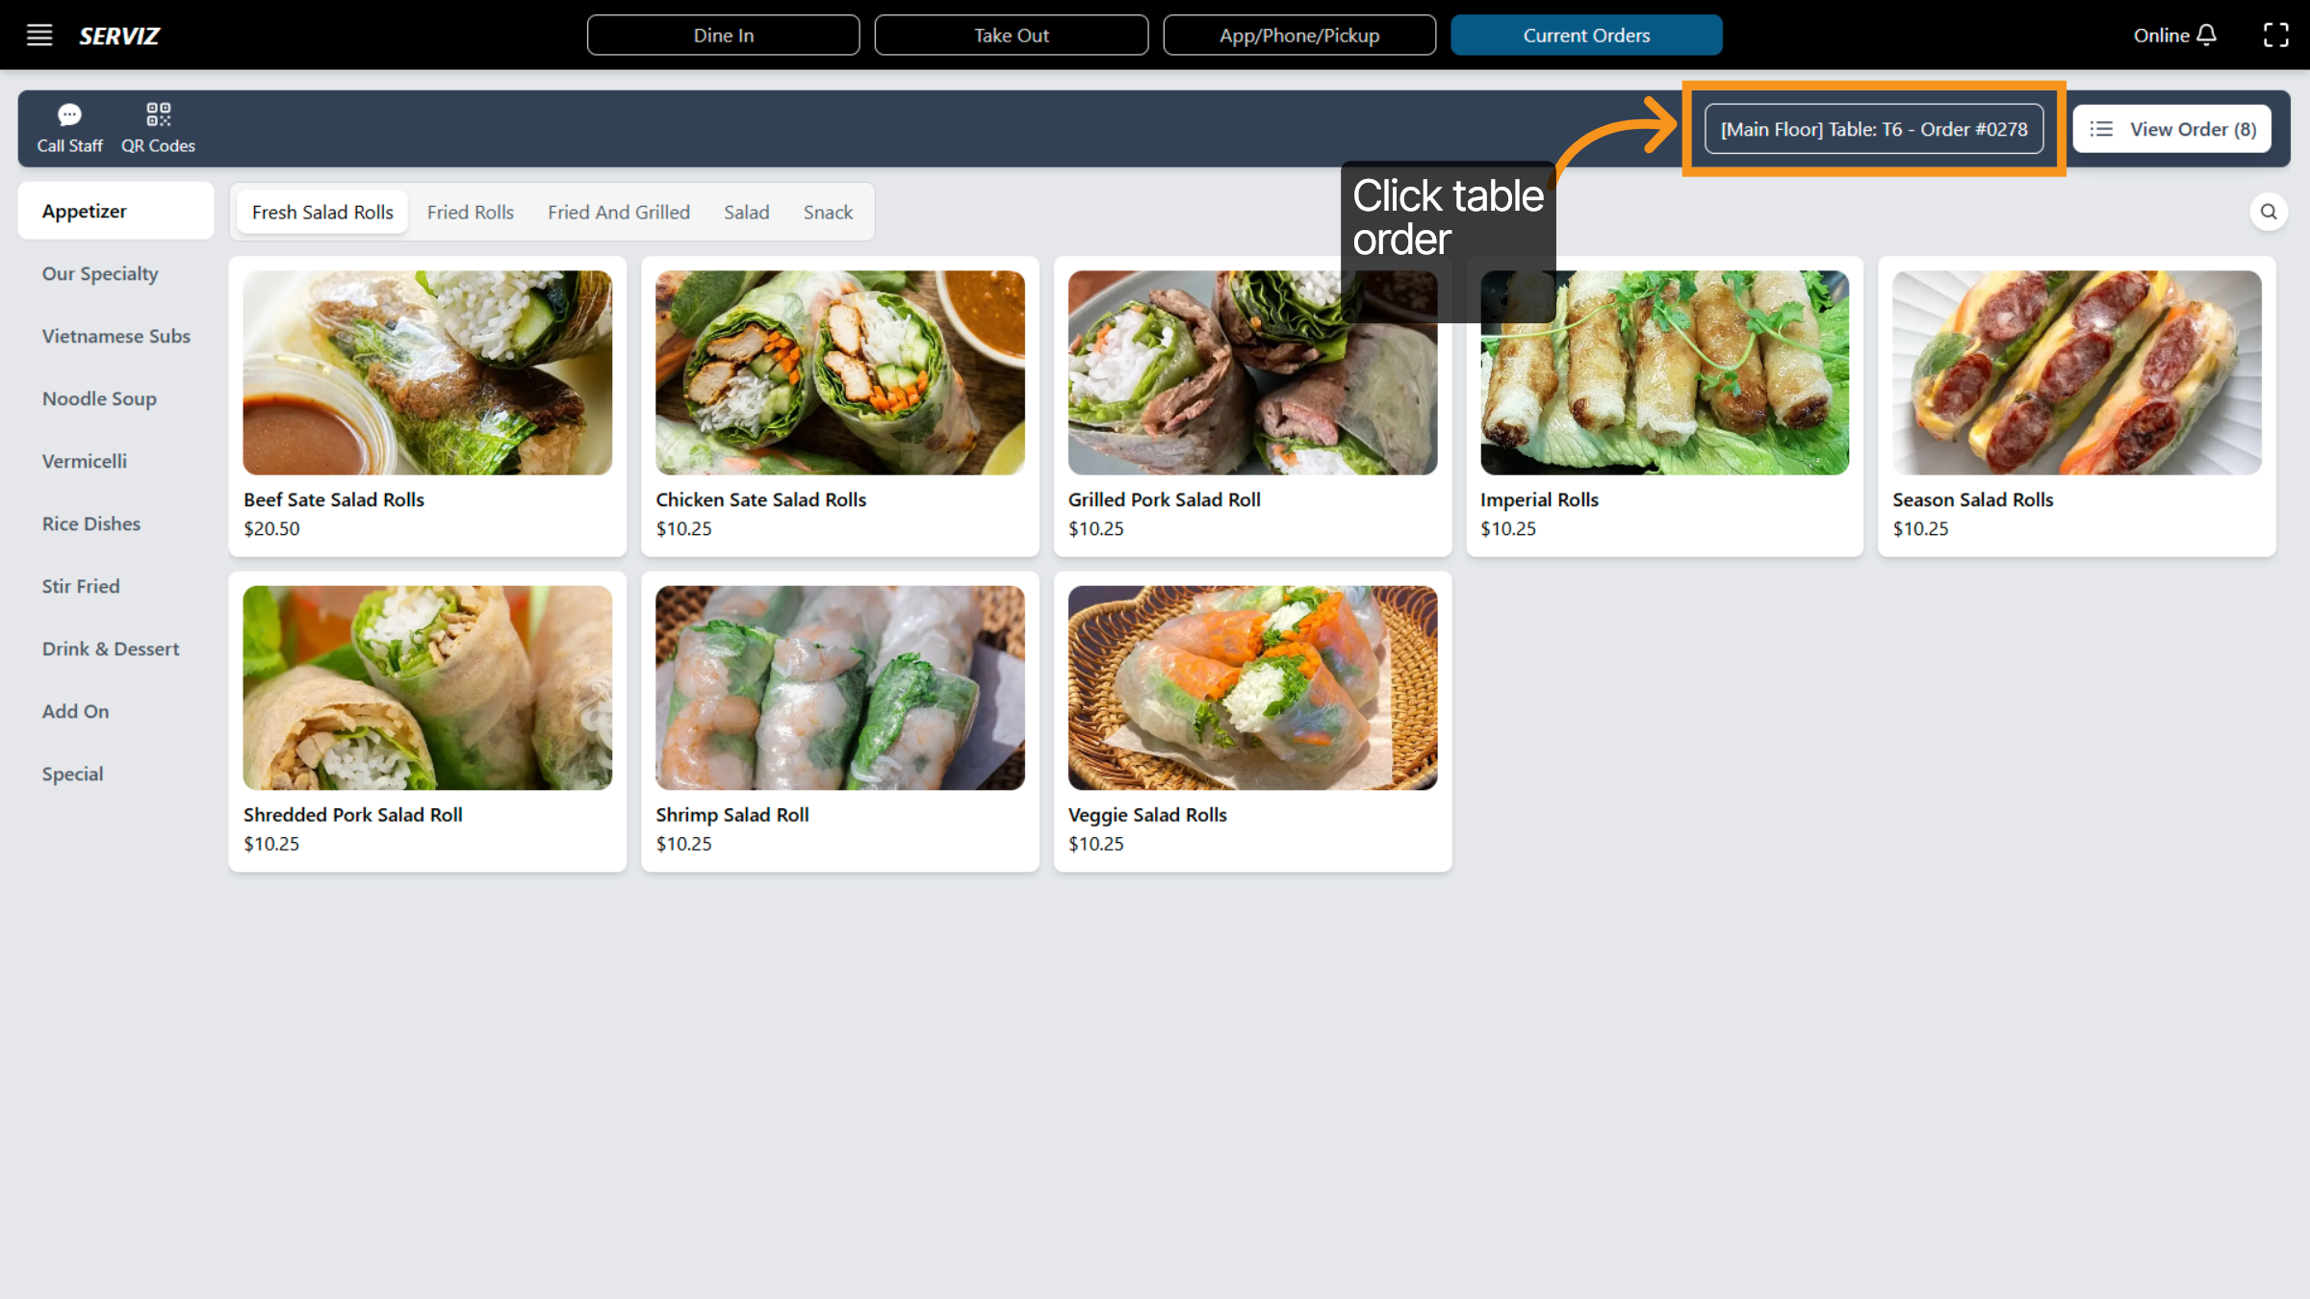Open the Noodle Soup category

pyautogui.click(x=99, y=398)
